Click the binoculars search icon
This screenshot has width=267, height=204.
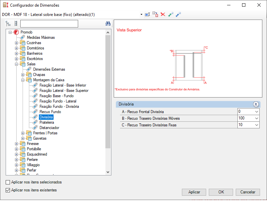click(108, 24)
